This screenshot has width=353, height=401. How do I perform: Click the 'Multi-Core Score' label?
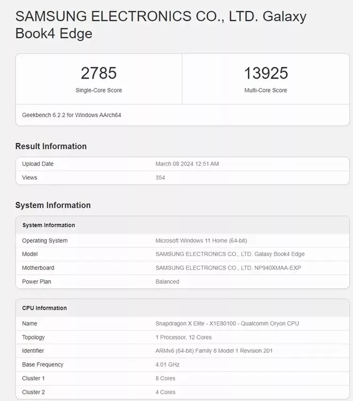pyautogui.click(x=265, y=90)
